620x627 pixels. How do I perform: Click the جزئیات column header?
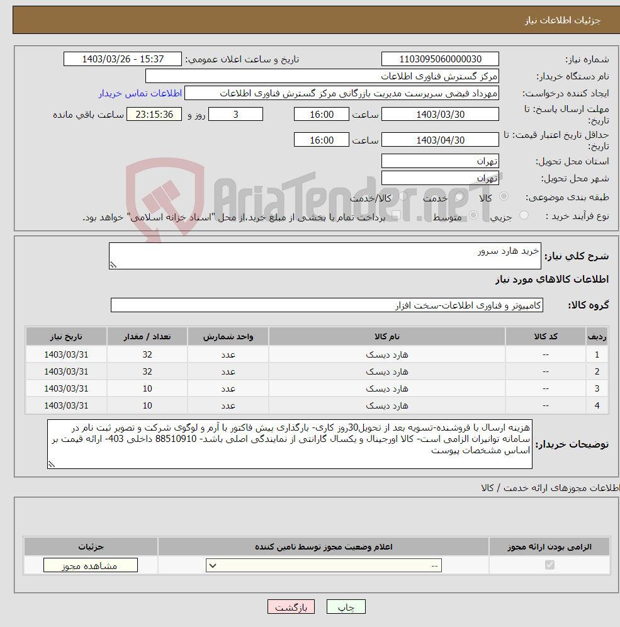(91, 546)
